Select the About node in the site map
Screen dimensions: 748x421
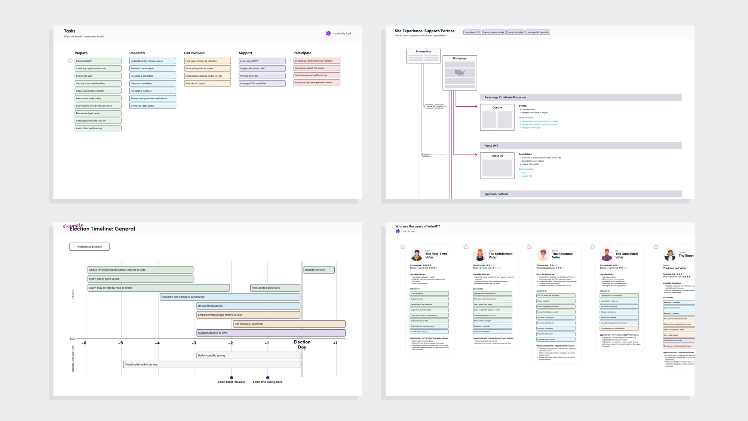click(x=426, y=154)
